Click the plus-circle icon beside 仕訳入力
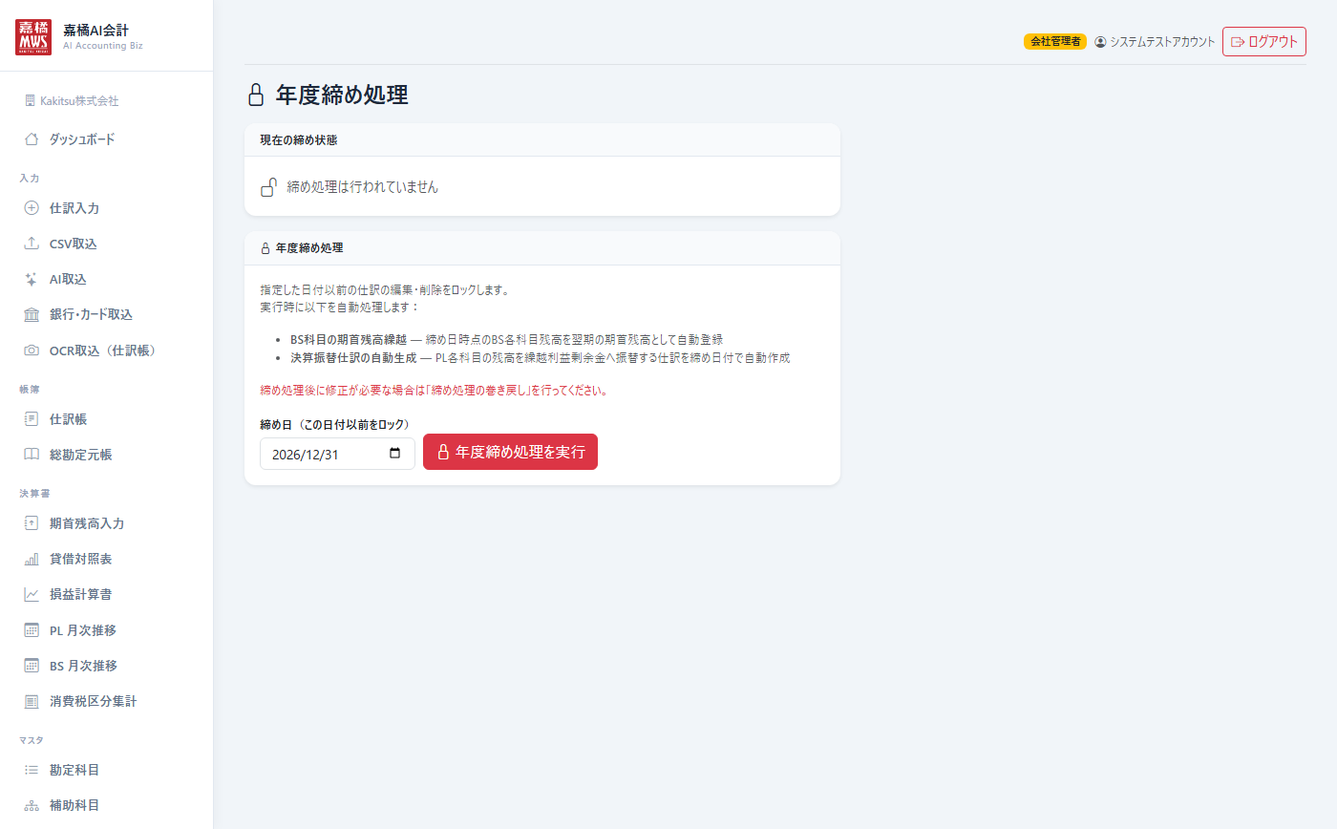The image size is (1337, 829). pyautogui.click(x=32, y=208)
